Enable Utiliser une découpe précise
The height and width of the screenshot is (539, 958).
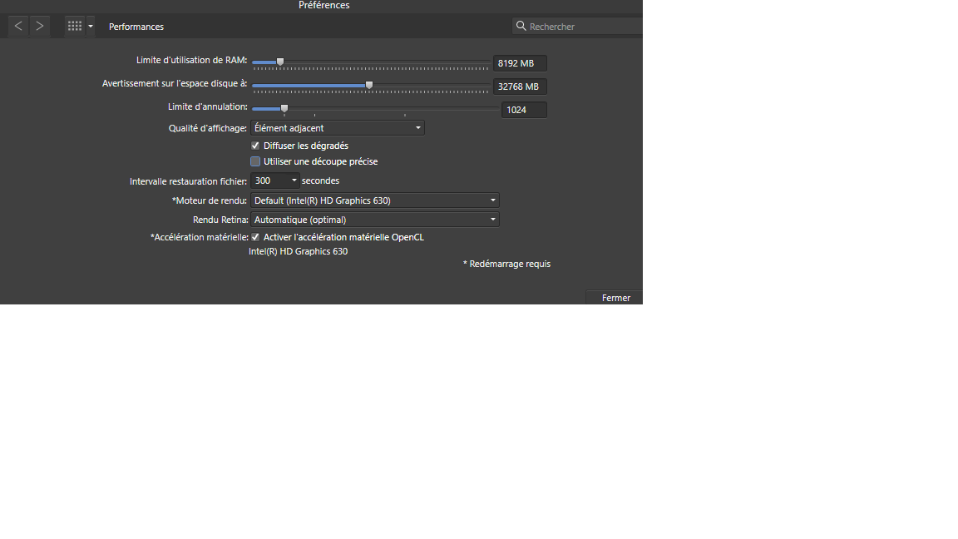click(255, 161)
